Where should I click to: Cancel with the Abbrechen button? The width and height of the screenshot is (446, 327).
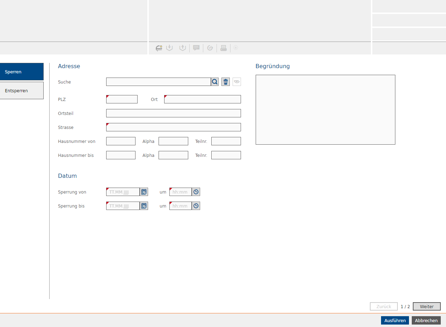click(x=426, y=320)
